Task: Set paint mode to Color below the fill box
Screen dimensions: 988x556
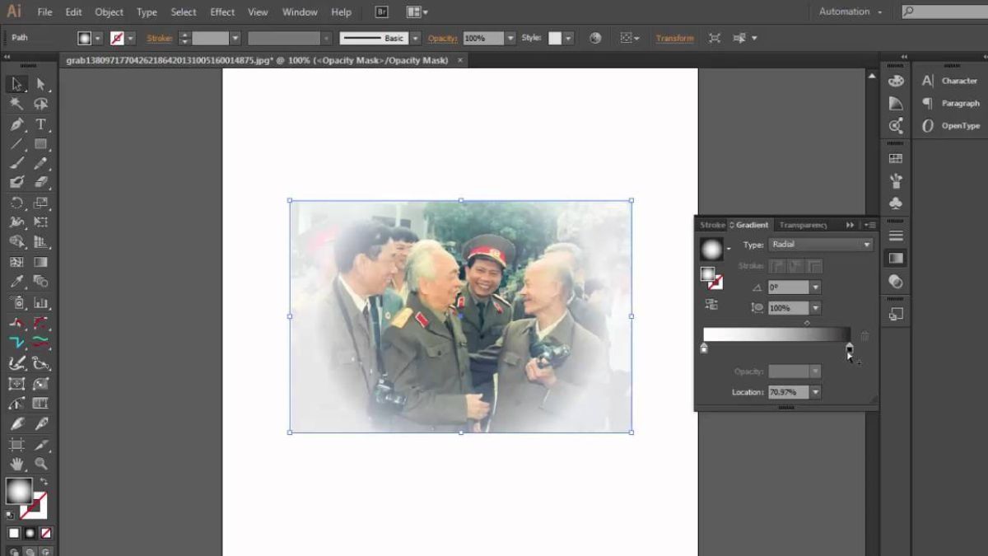Action: [x=14, y=533]
